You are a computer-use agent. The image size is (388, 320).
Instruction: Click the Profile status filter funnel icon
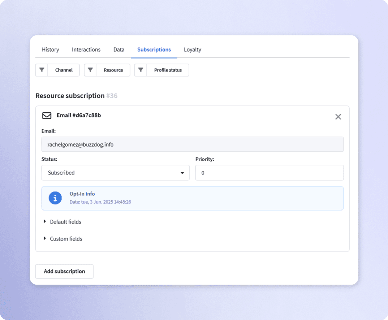[141, 70]
